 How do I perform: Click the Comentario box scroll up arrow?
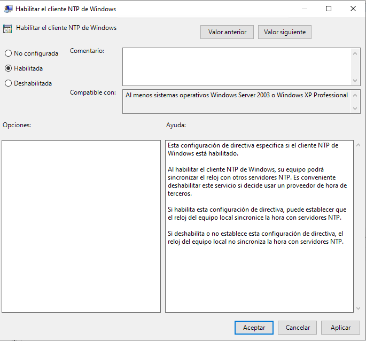356,53
